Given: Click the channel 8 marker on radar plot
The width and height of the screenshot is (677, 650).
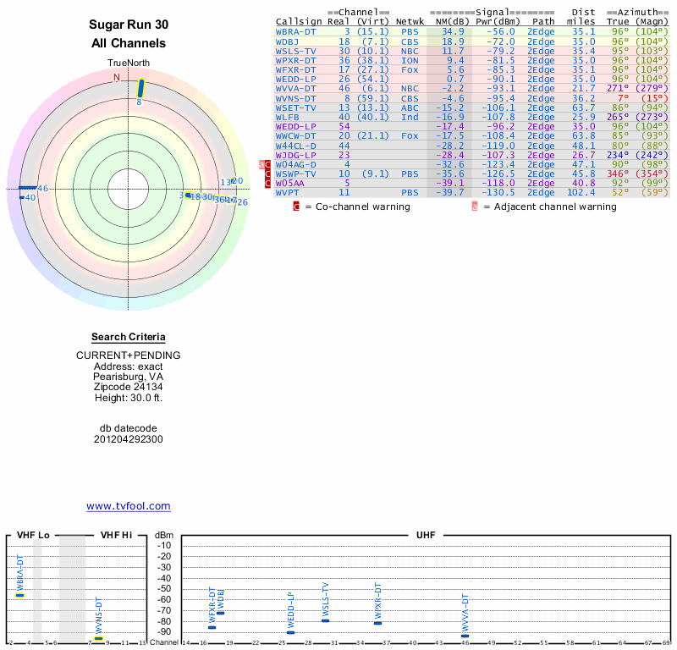Looking at the screenshot, I should tap(141, 87).
